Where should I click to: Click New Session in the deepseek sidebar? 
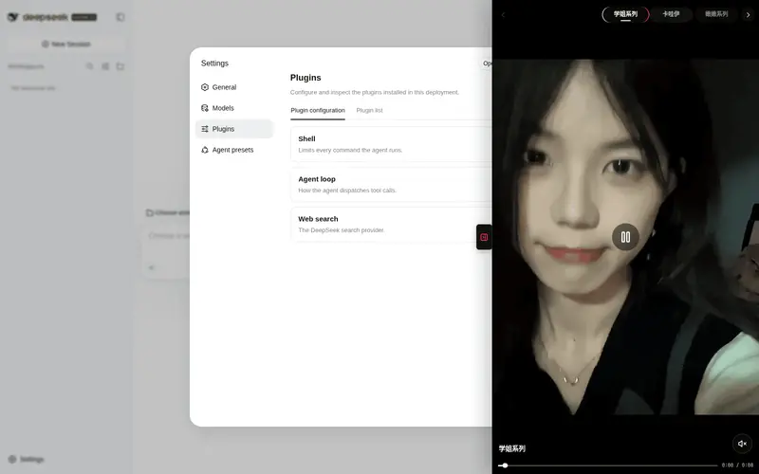click(x=66, y=44)
